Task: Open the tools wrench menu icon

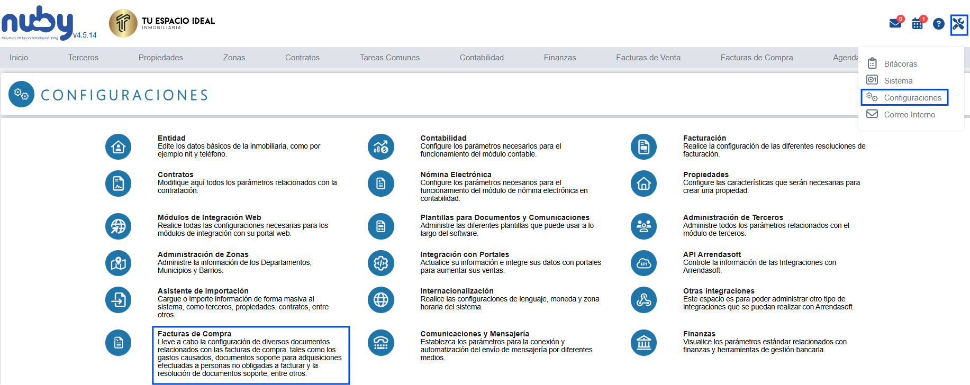Action: pyautogui.click(x=958, y=24)
